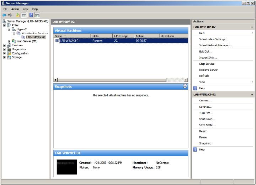Expand the Web Server (IIS) node

pos(9,41)
